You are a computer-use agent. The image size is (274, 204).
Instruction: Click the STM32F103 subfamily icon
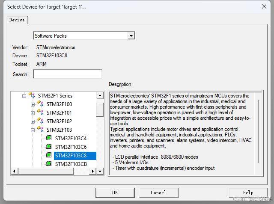pyautogui.click(x=40, y=129)
